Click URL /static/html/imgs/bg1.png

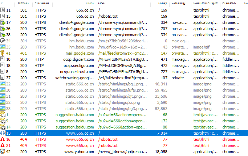[123, 84]
